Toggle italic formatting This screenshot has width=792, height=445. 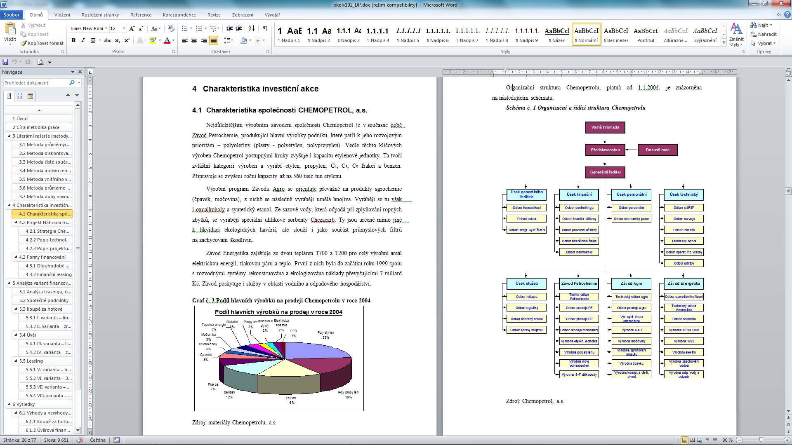[x=83, y=40]
